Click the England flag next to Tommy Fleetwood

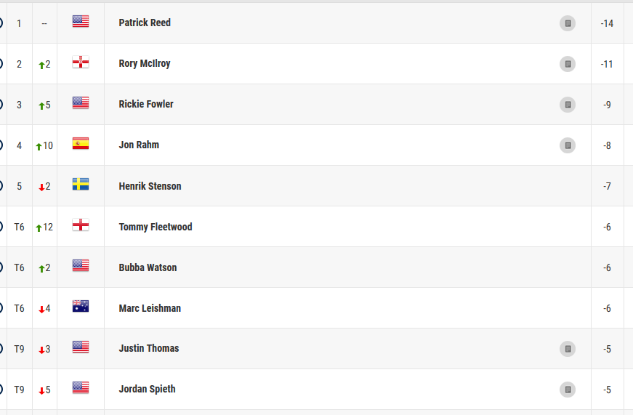click(81, 225)
